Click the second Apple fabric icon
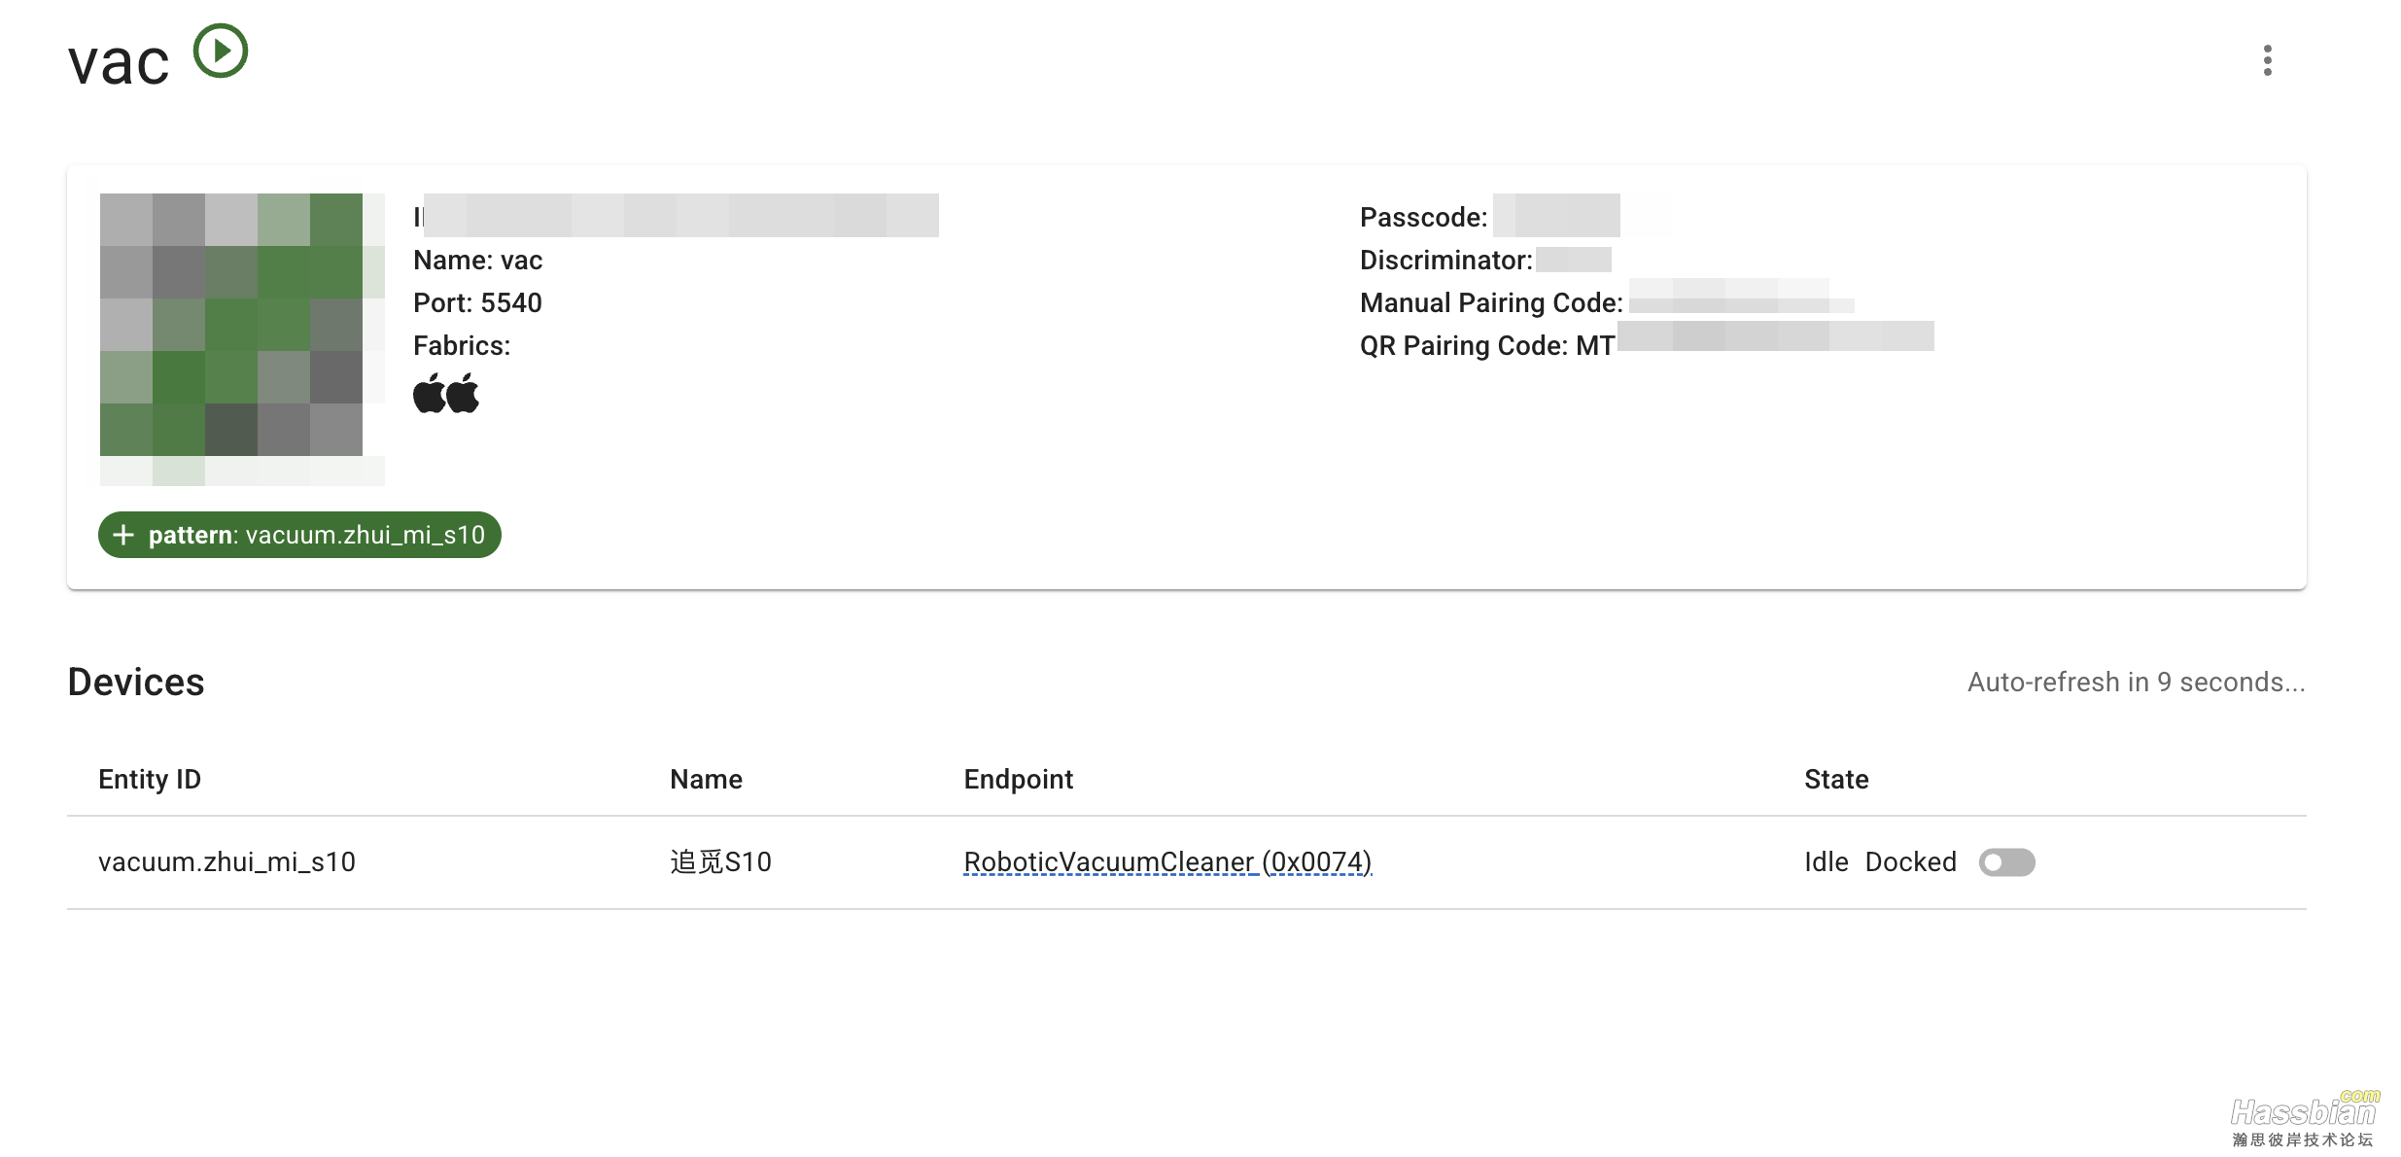 [x=463, y=394]
